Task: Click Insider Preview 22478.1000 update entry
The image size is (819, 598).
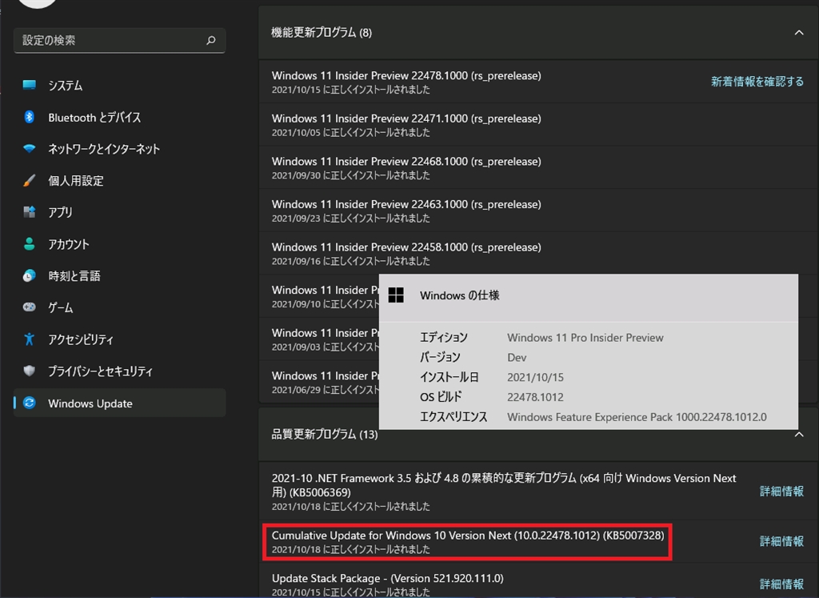Action: [x=538, y=82]
